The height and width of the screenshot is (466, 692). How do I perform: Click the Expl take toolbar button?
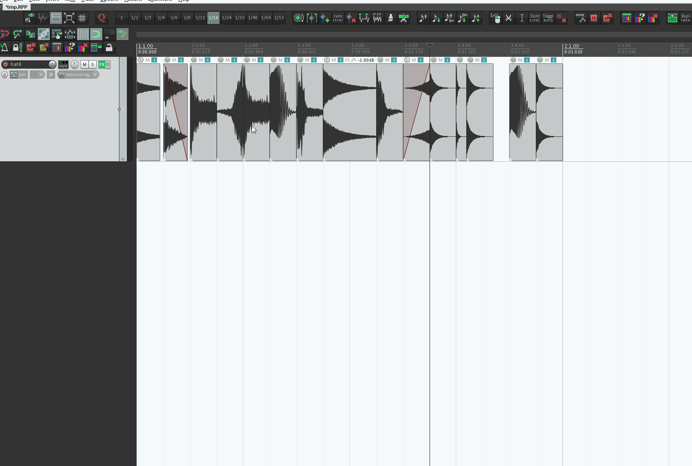(x=685, y=18)
